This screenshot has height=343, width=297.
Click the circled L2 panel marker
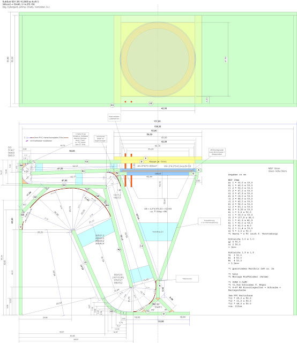point(142,246)
